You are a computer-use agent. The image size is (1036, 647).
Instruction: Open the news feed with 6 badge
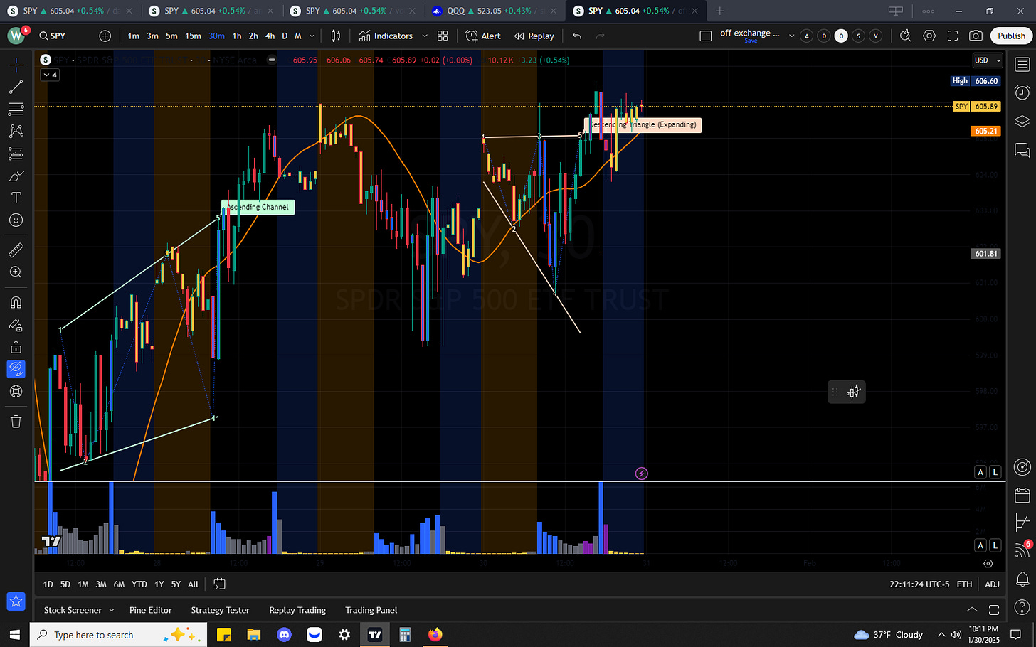coord(1022,550)
